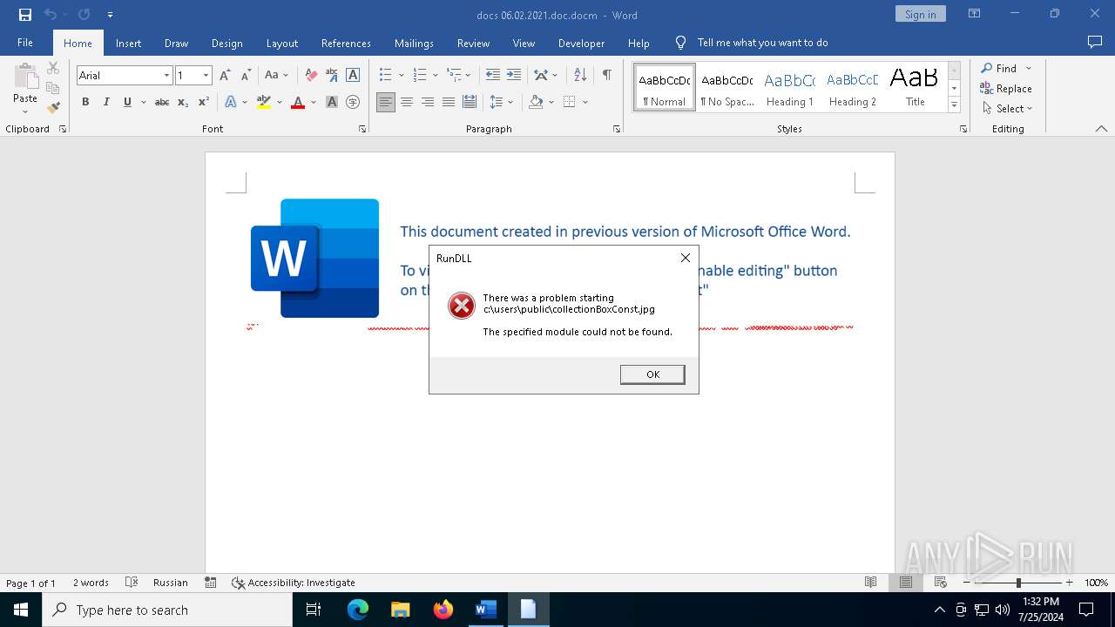Align text right
Screen dimensions: 1115x627
pyautogui.click(x=428, y=102)
